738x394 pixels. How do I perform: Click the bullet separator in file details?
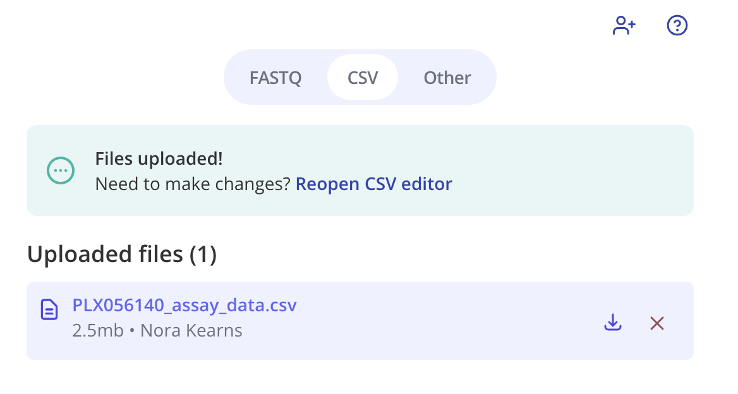coord(132,331)
